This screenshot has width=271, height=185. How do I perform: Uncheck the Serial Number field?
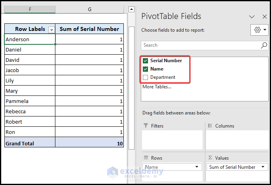point(146,61)
